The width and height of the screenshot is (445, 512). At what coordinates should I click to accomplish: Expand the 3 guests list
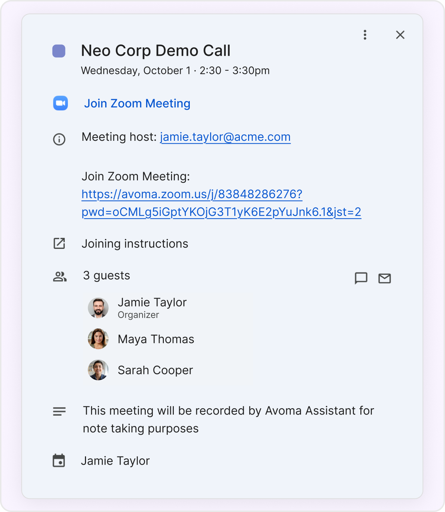(107, 276)
